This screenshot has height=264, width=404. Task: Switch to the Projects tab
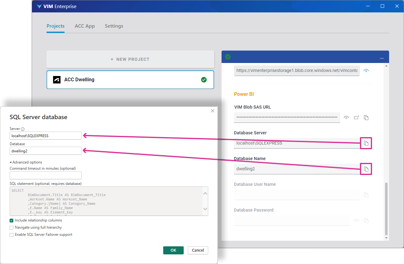click(x=56, y=26)
